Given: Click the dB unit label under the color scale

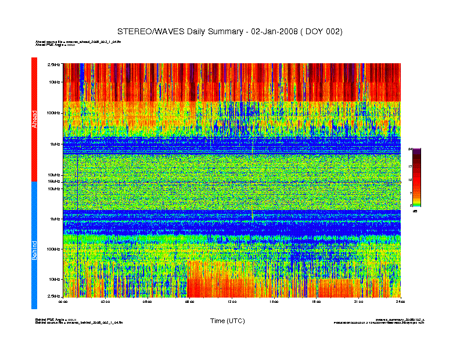Looking at the screenshot, I should click(x=415, y=211).
